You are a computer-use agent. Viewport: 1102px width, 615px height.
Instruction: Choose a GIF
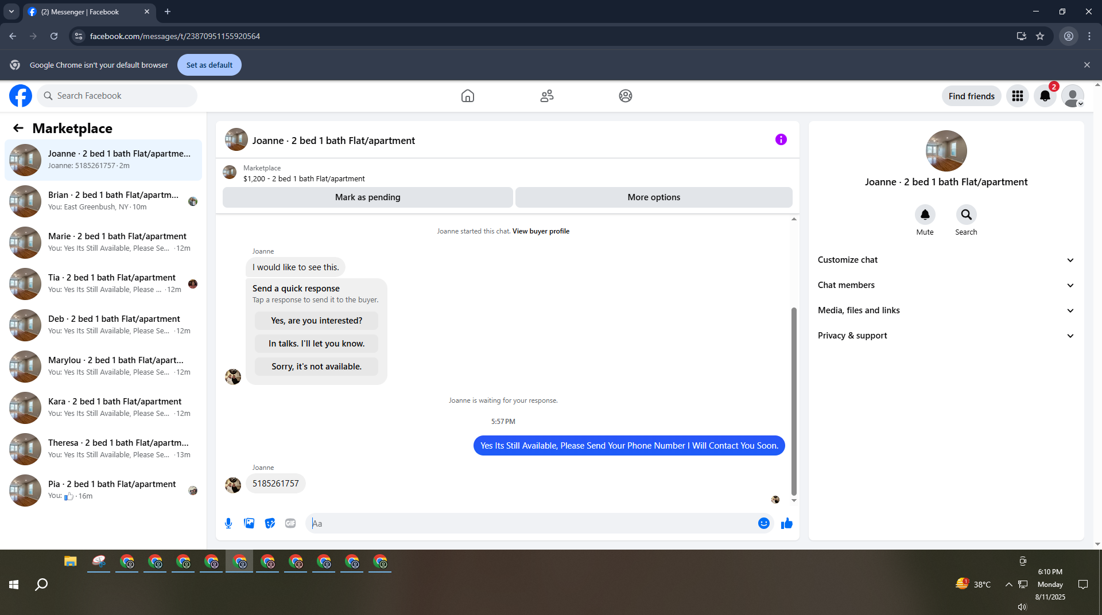[290, 523]
